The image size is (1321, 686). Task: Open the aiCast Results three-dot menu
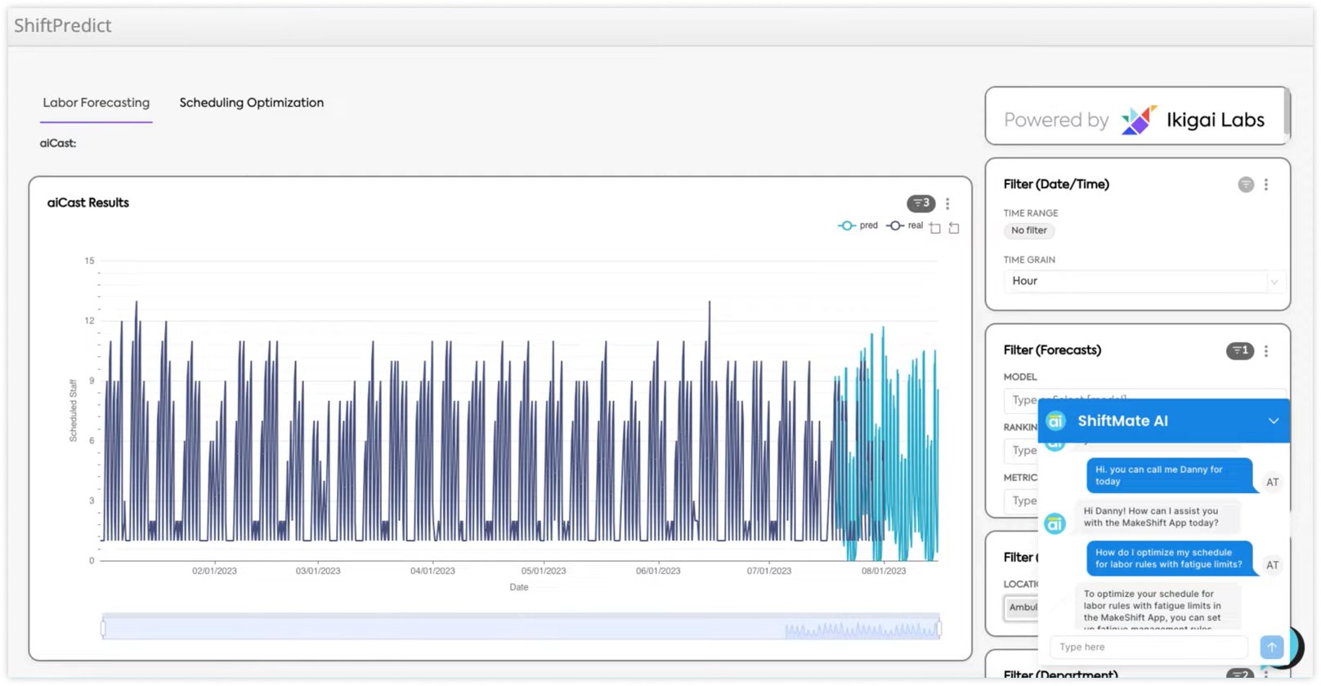pyautogui.click(x=947, y=203)
